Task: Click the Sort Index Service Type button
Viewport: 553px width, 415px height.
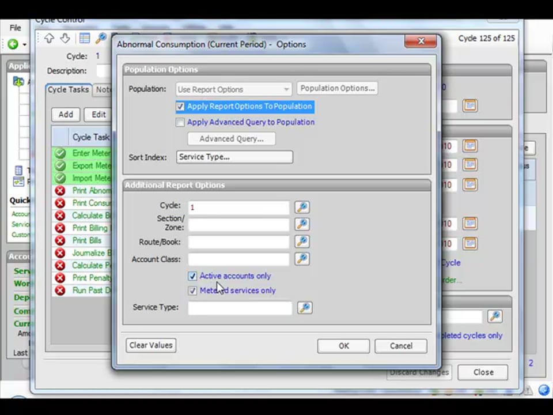Action: coord(234,157)
